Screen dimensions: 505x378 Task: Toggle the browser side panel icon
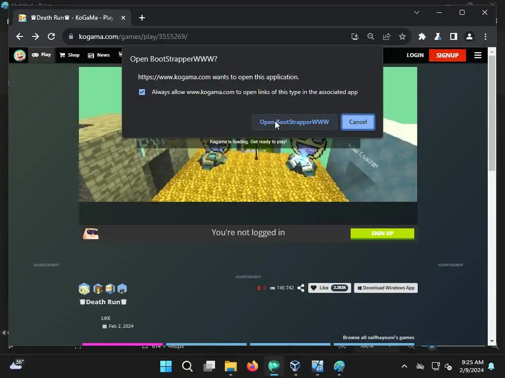click(x=454, y=36)
